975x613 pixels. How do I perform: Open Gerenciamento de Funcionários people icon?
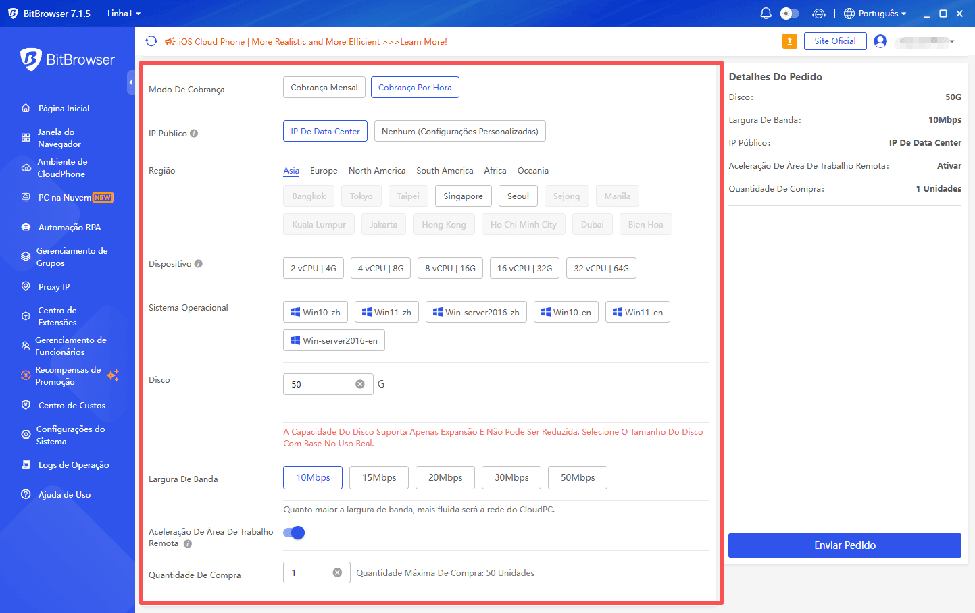coord(26,346)
